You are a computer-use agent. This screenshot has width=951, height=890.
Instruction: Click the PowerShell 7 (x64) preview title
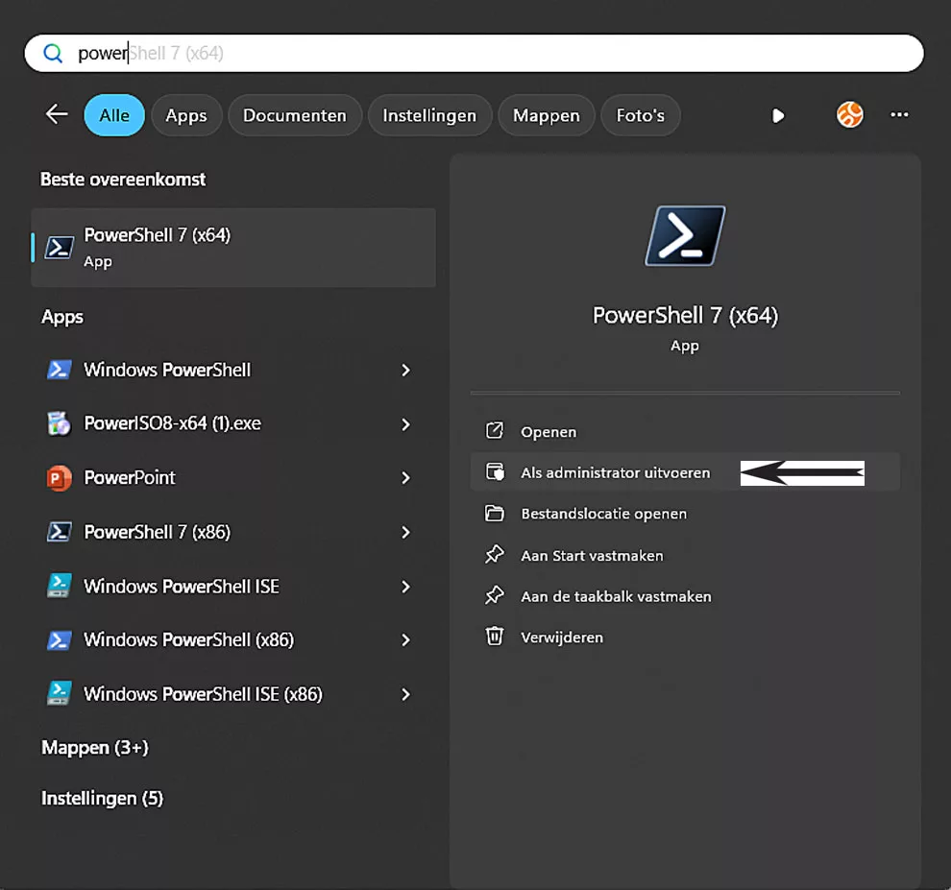point(685,315)
